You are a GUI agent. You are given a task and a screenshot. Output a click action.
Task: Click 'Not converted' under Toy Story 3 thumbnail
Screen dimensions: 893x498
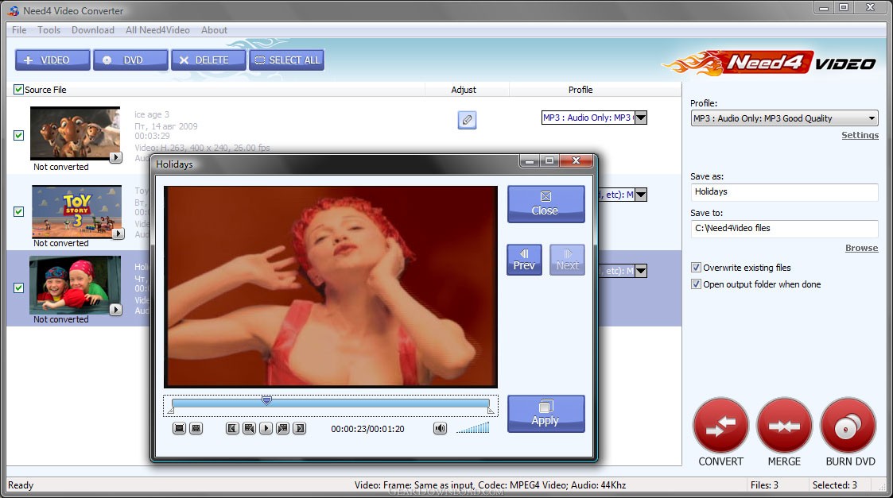click(61, 243)
